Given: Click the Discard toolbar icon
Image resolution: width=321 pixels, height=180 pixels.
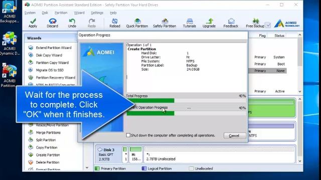Looking at the screenshot, I should [x=52, y=21].
